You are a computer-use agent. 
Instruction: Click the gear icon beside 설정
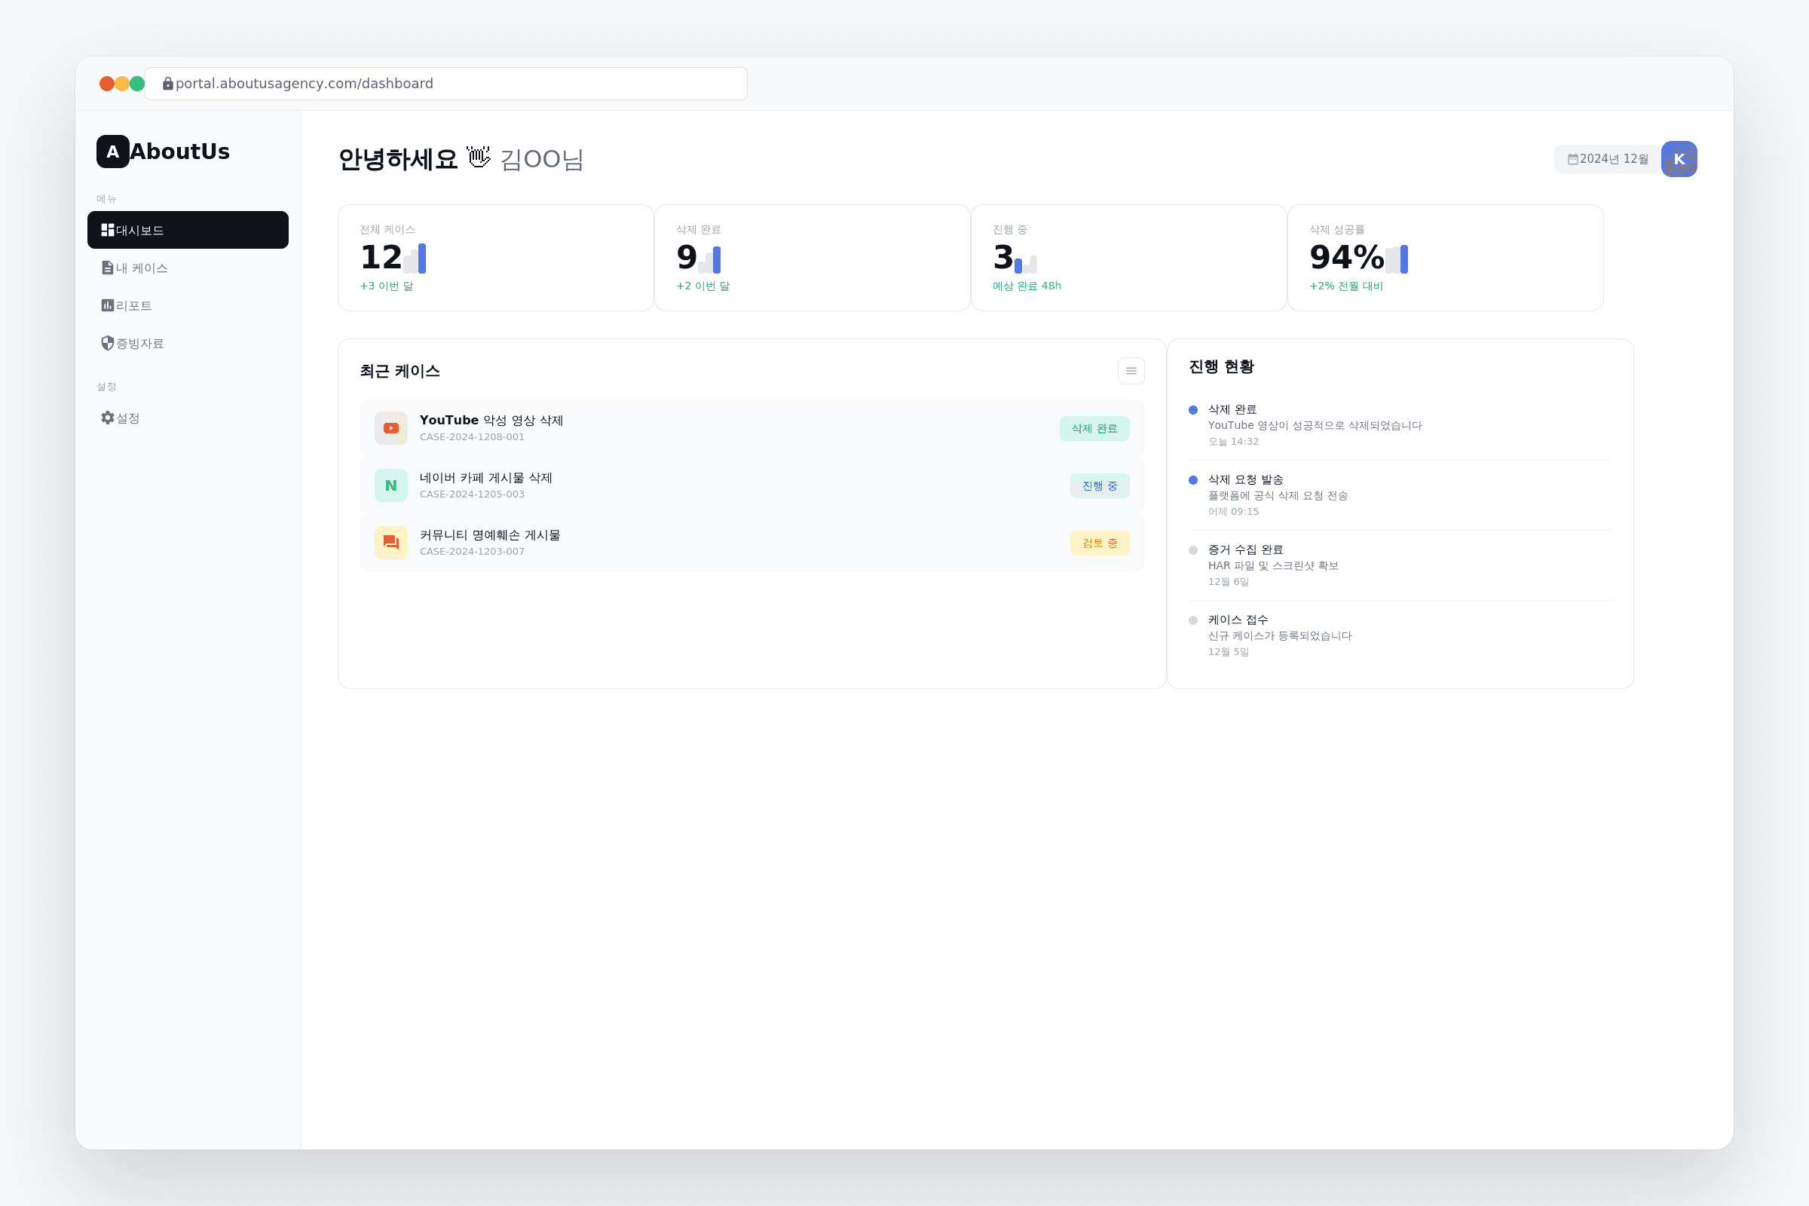pos(108,418)
